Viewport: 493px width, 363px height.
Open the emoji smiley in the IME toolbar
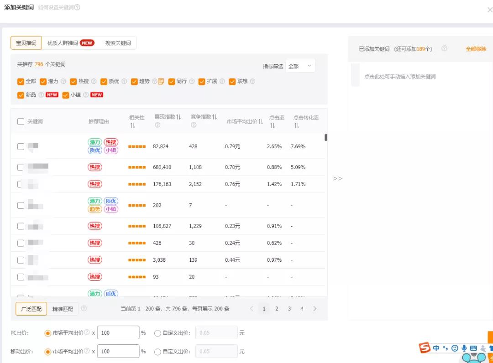tap(455, 348)
